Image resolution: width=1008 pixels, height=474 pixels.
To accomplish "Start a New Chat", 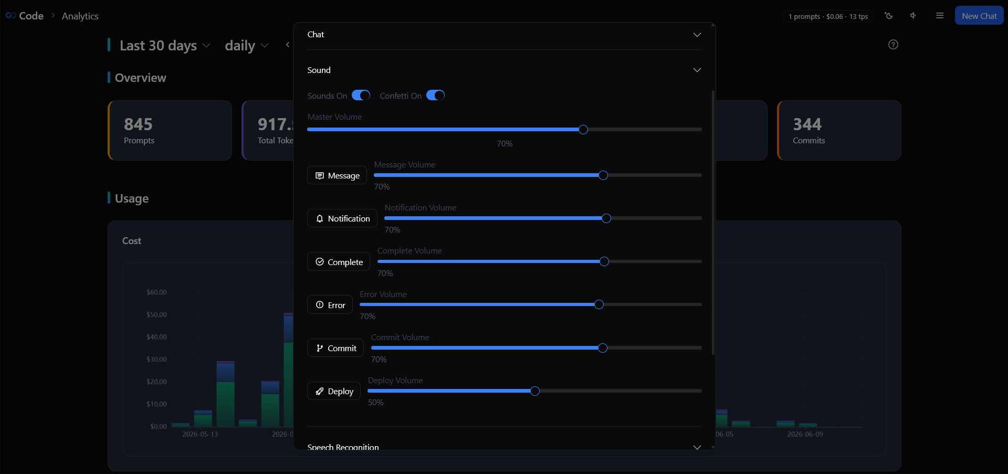I will pyautogui.click(x=979, y=16).
